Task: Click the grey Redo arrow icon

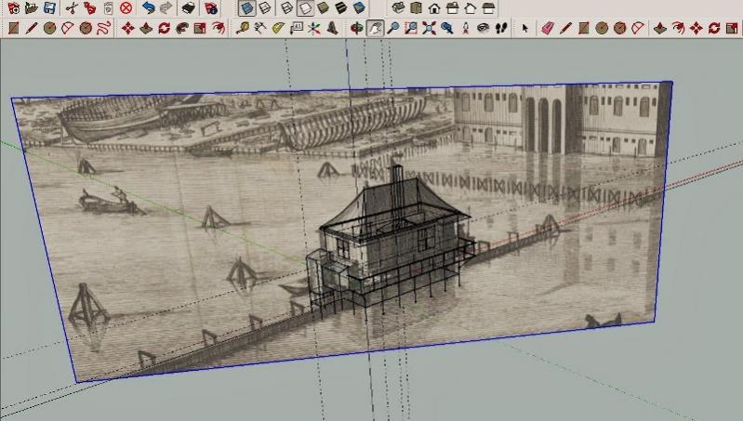Action: (x=166, y=7)
